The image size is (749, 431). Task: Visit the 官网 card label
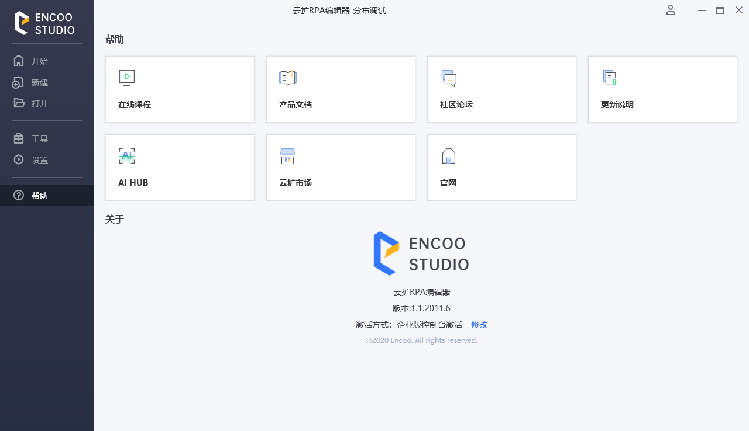pos(448,183)
